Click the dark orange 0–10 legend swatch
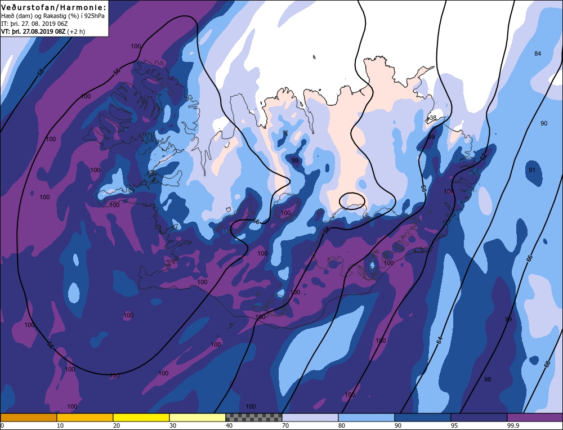 tap(28, 418)
